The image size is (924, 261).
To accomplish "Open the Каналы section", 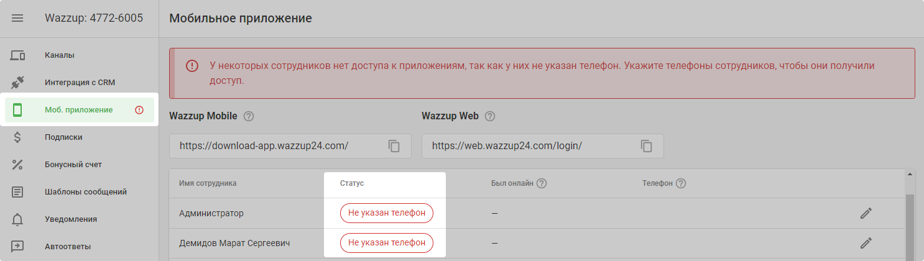I will coord(60,55).
